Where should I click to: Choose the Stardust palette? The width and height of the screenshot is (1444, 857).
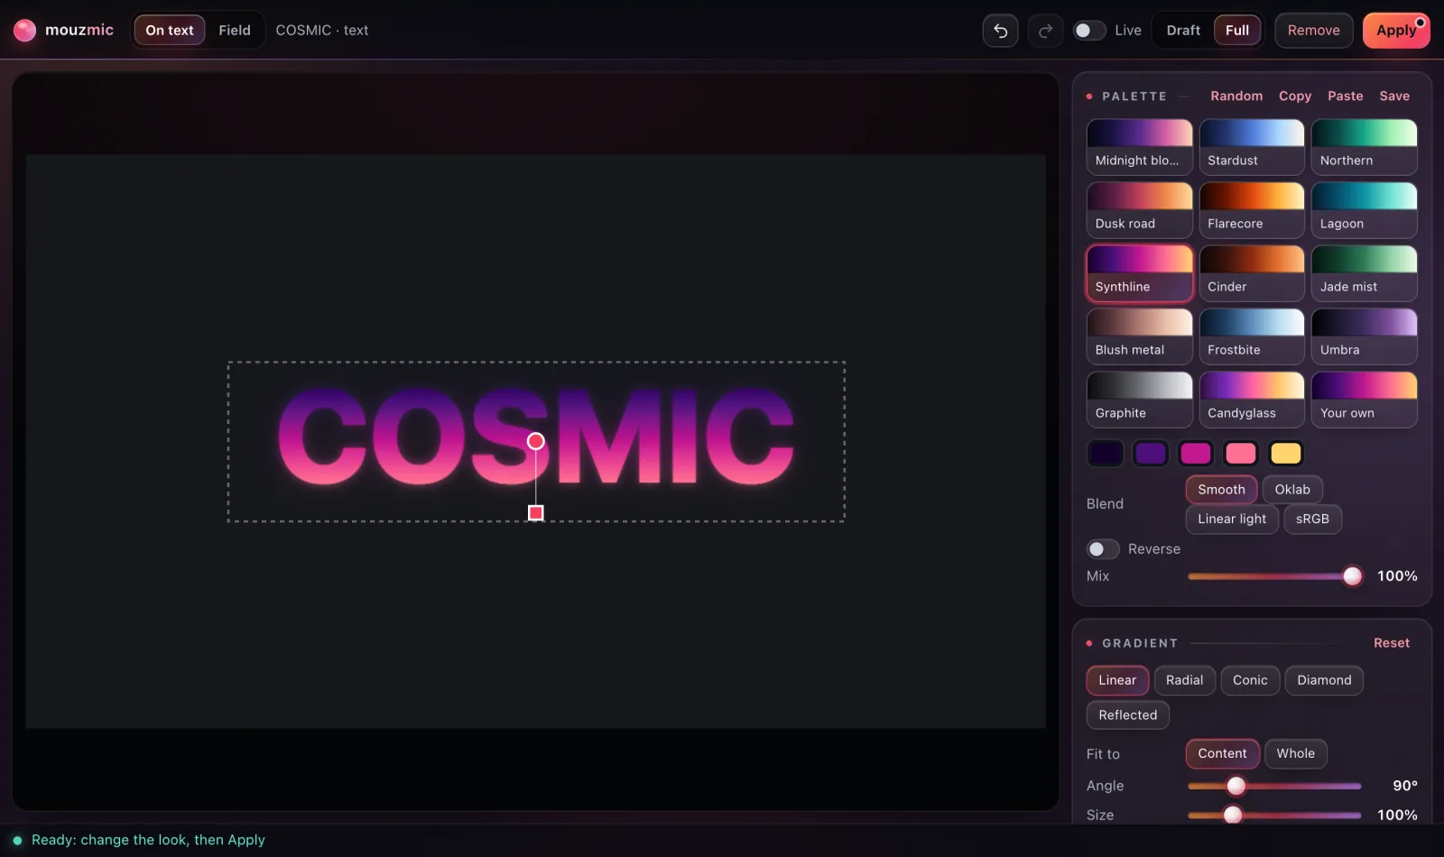(x=1252, y=147)
